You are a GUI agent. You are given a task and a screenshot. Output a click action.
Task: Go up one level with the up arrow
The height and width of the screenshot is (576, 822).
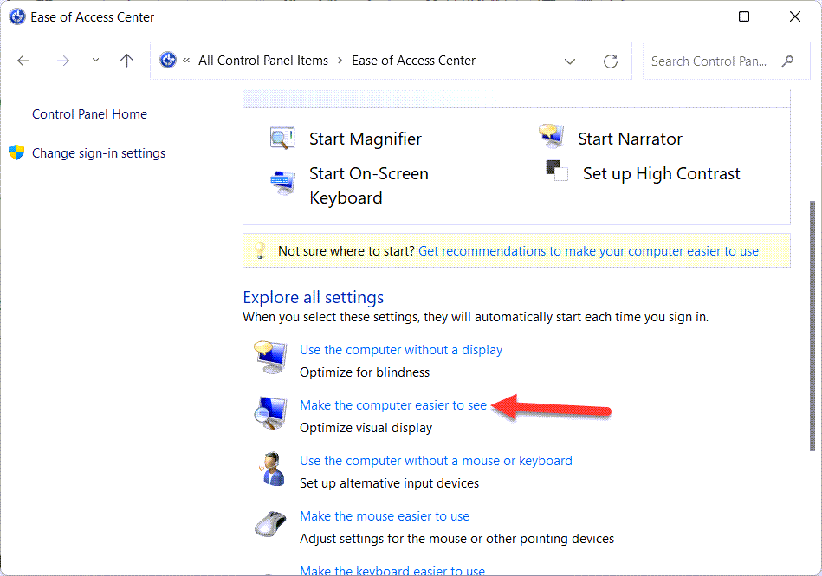(x=127, y=61)
